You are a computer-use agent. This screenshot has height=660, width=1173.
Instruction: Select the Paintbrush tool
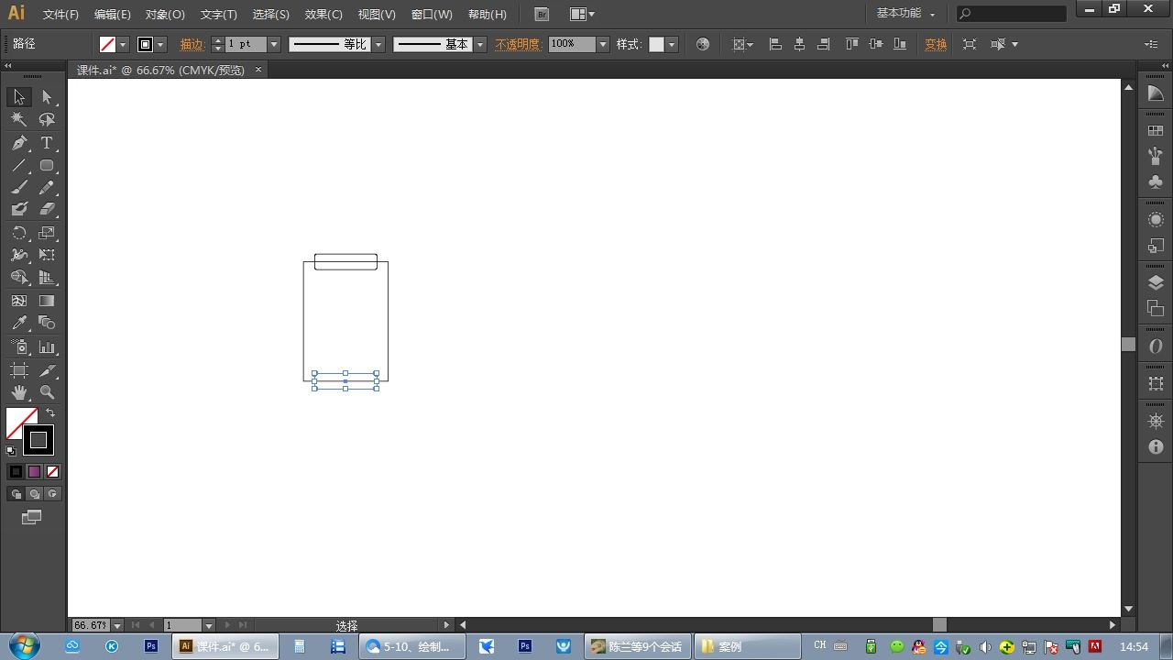tap(19, 188)
